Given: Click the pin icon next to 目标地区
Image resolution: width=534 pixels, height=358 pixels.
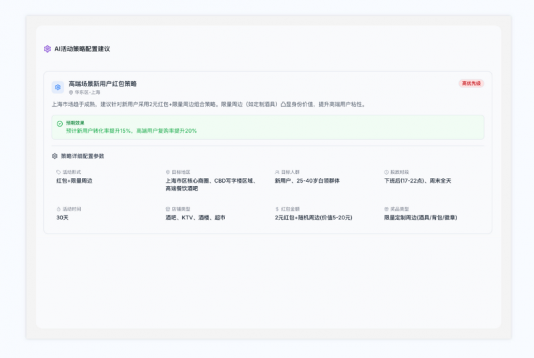Looking at the screenshot, I should [168, 172].
